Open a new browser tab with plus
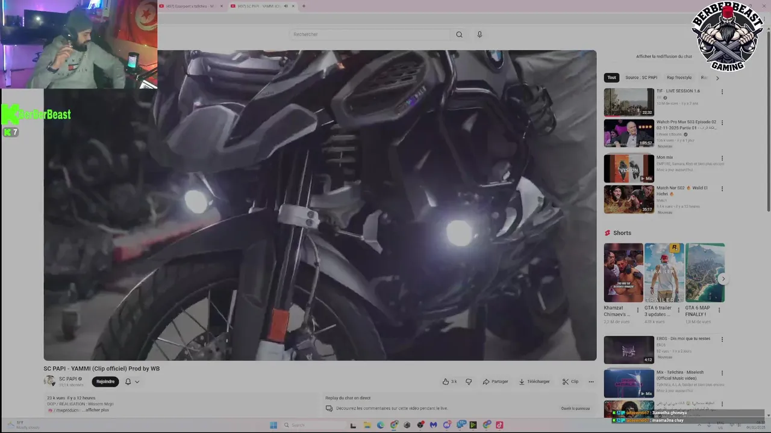 (x=304, y=6)
